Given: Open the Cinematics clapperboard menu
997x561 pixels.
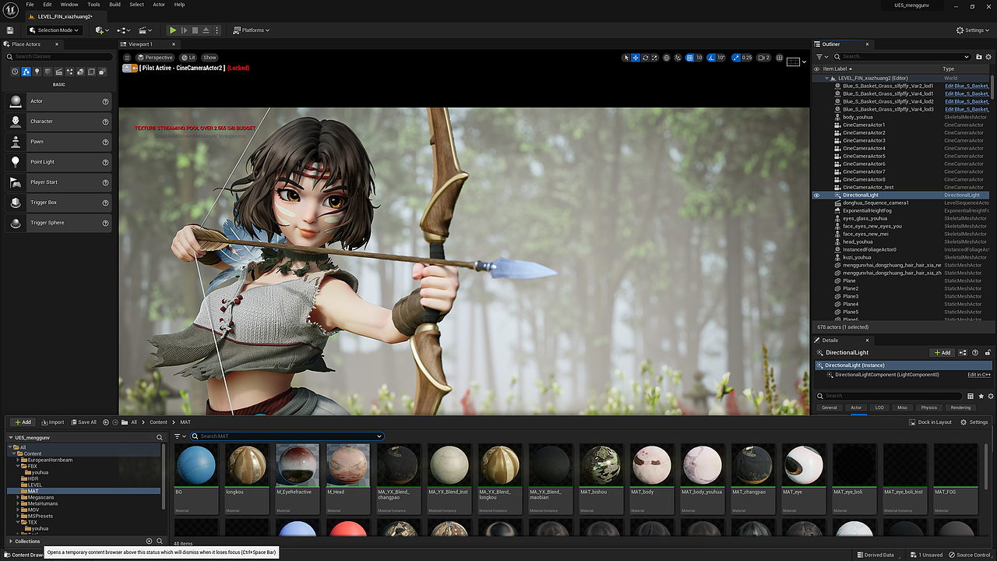Looking at the screenshot, I should pos(145,30).
